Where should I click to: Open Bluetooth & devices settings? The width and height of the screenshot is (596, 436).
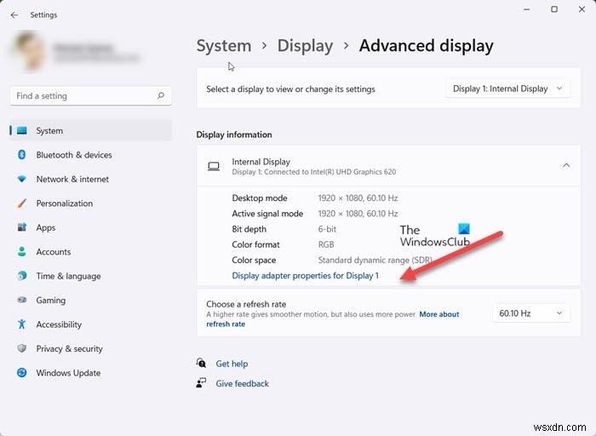pos(90,155)
